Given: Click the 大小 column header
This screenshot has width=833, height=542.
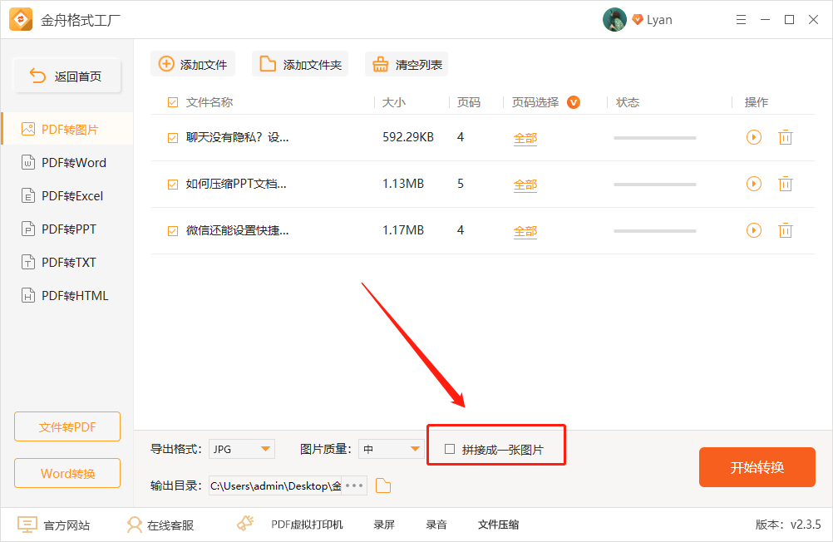Looking at the screenshot, I should (x=394, y=102).
